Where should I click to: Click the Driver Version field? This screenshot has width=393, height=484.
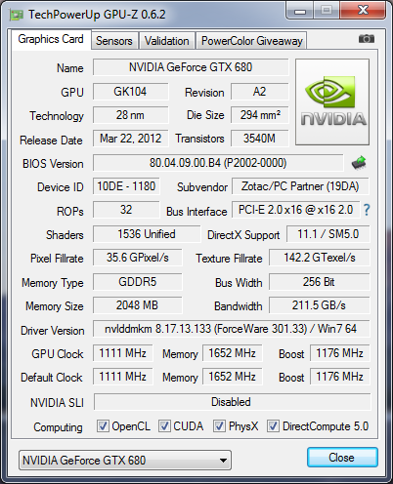point(231,329)
